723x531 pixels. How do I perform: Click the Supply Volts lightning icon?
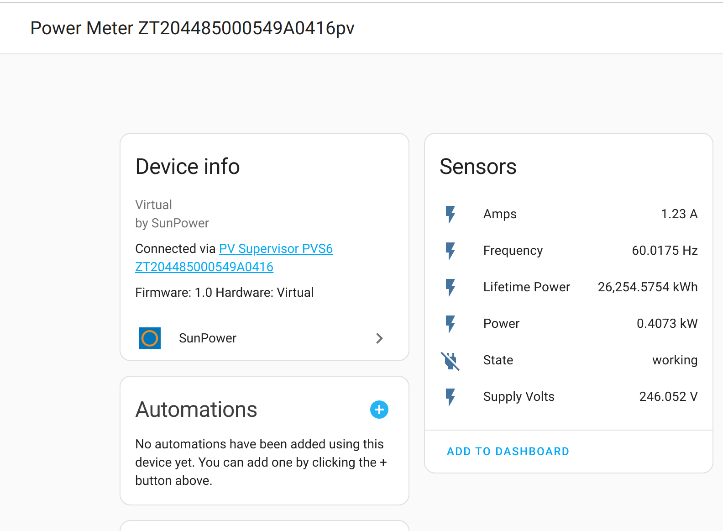451,397
